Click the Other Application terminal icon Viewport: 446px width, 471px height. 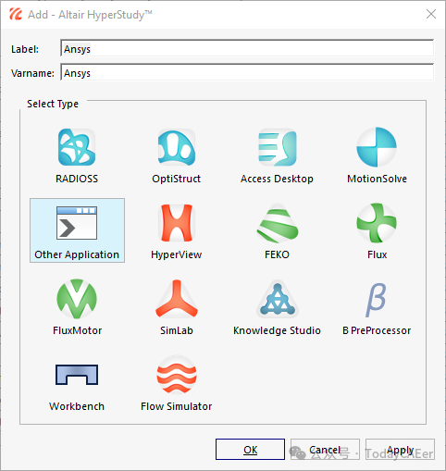(77, 223)
